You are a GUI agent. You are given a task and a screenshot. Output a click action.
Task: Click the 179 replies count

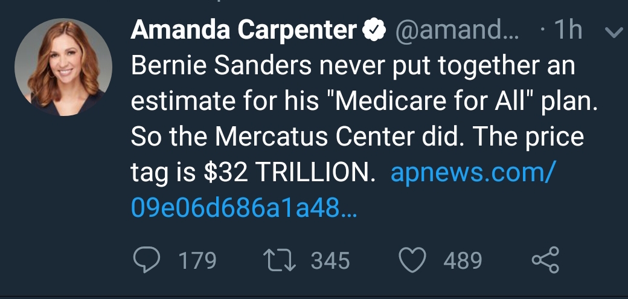pos(197,261)
